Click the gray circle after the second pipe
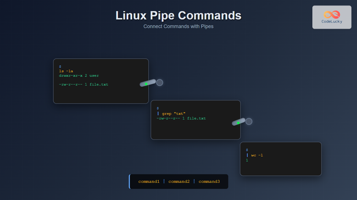 249,121
